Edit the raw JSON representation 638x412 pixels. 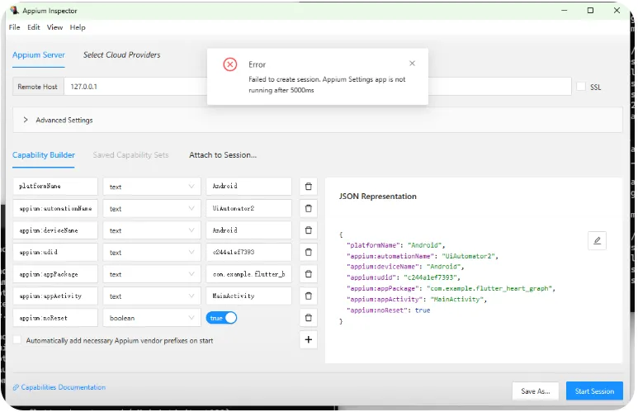click(597, 240)
